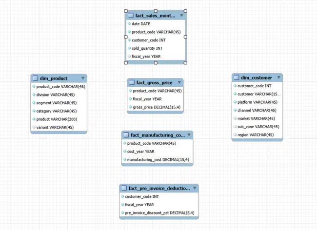Click the fact_pre_invoice_deductions table icon

(124, 188)
